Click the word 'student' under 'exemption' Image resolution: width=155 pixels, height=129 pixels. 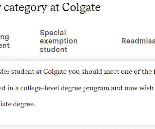point(53,50)
